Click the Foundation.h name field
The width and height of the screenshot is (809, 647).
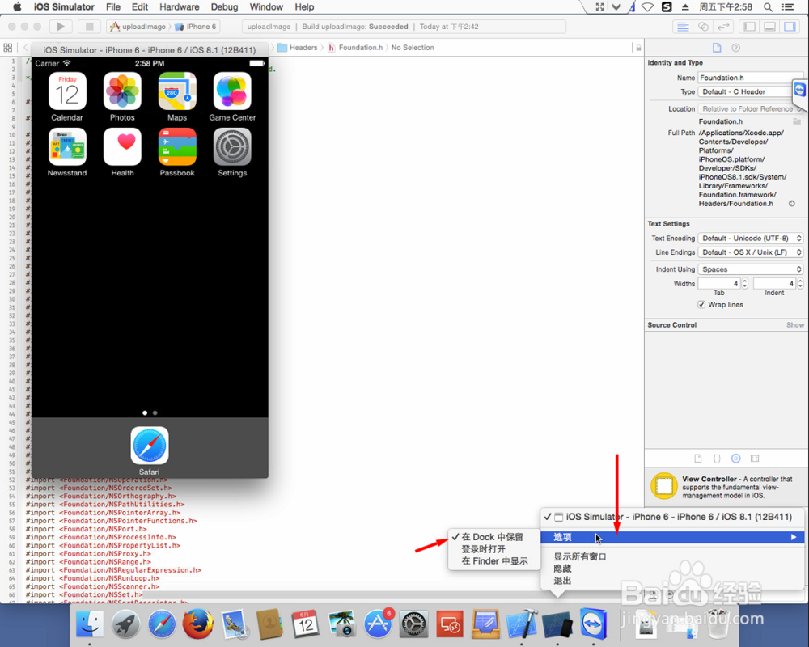click(752, 77)
